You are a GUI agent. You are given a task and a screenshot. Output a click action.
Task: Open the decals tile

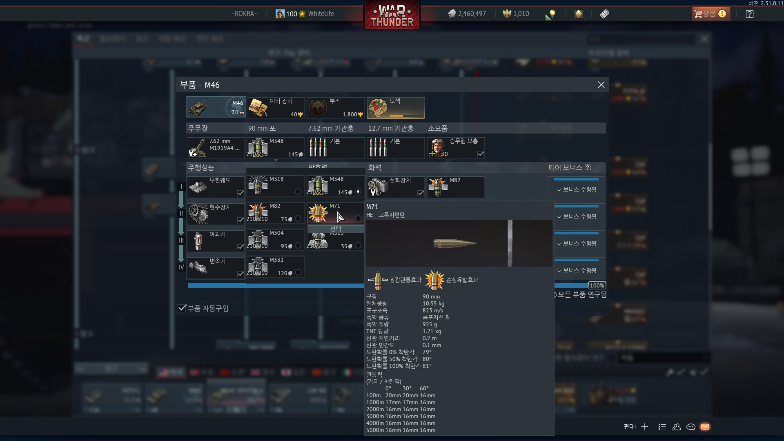[x=335, y=107]
